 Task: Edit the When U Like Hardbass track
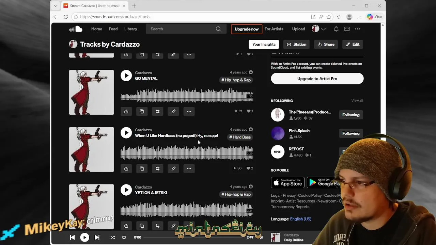[173, 168]
